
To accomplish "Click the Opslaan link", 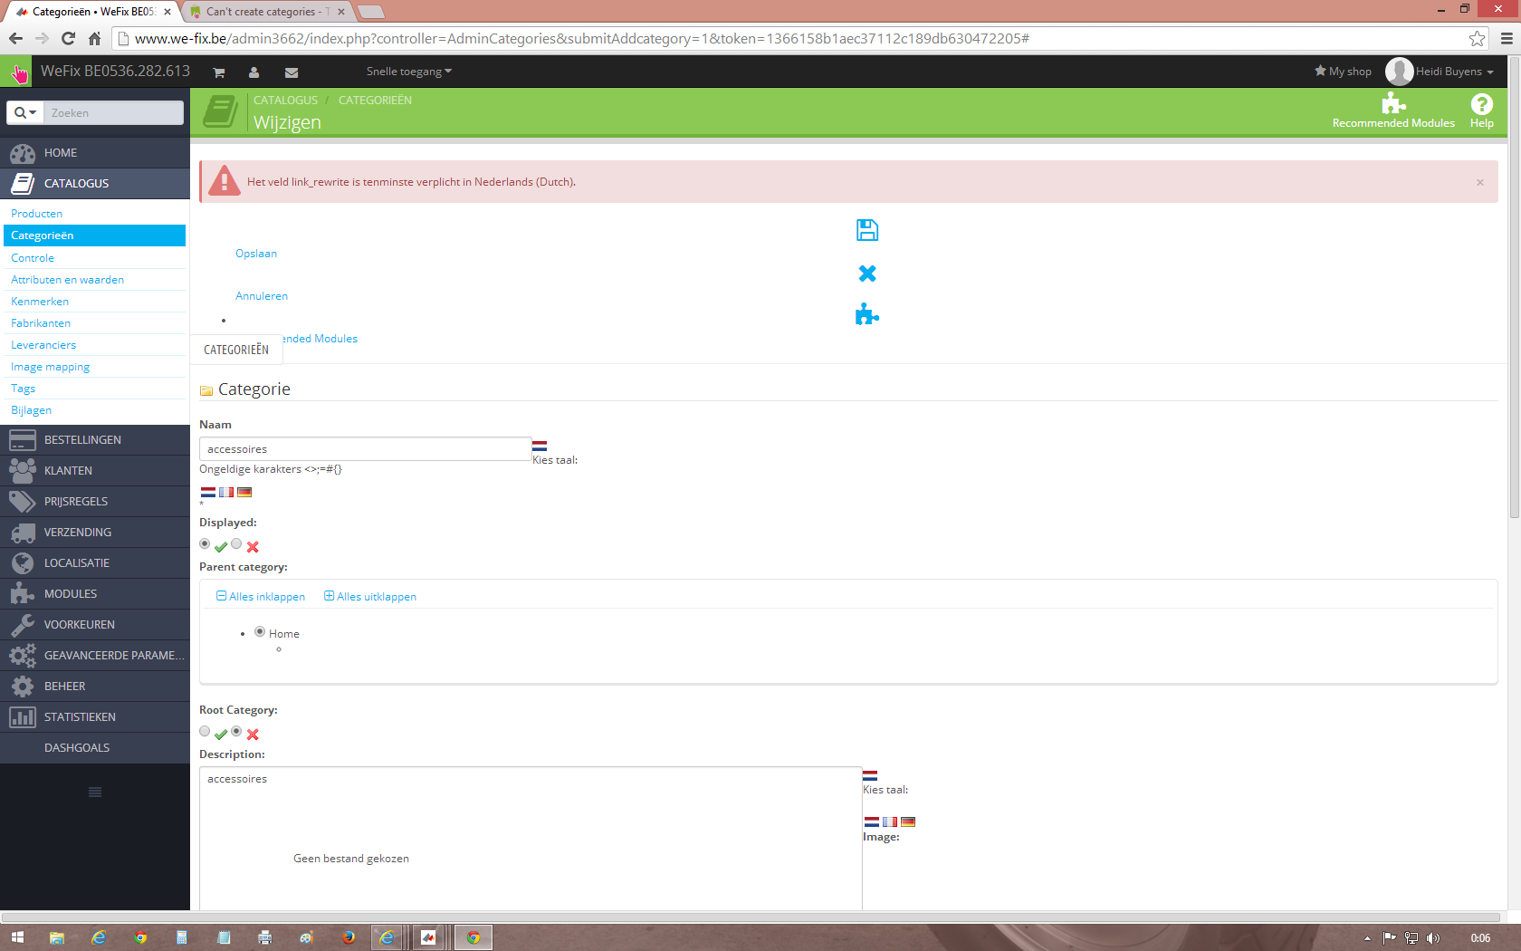I will (x=256, y=254).
